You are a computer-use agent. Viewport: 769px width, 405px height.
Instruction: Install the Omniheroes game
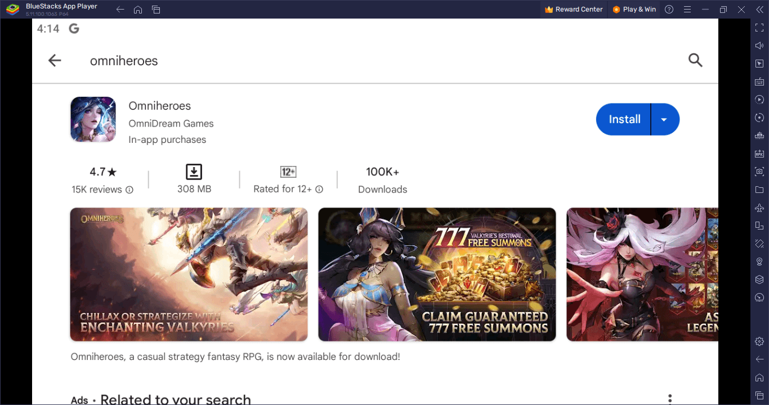[624, 119]
